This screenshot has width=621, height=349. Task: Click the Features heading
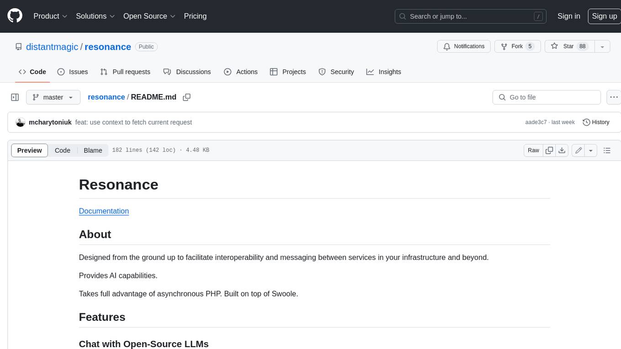[x=102, y=317]
